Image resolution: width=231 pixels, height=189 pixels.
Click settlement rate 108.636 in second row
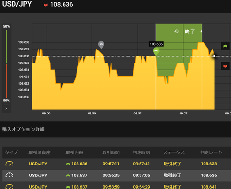coord(209,176)
